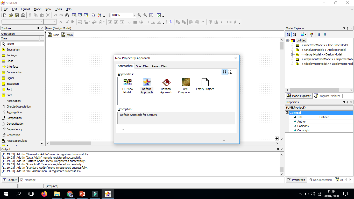Click the Title property value field
354x199 pixels.
click(x=336, y=117)
